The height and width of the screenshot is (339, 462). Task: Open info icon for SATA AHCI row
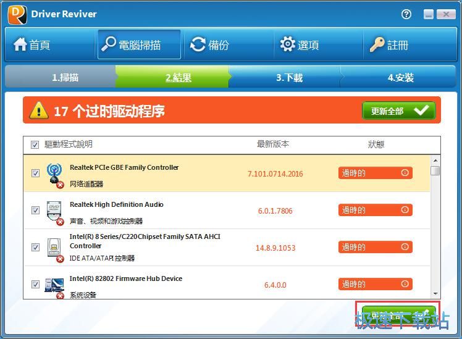coord(405,247)
